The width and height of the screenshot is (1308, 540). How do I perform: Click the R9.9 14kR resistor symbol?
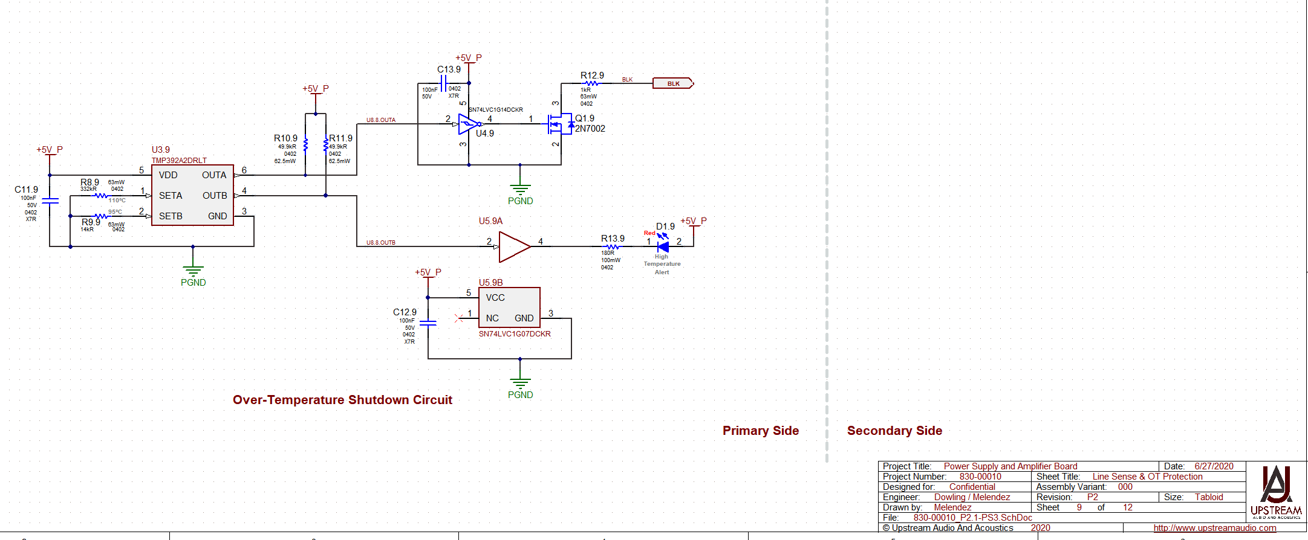point(102,216)
